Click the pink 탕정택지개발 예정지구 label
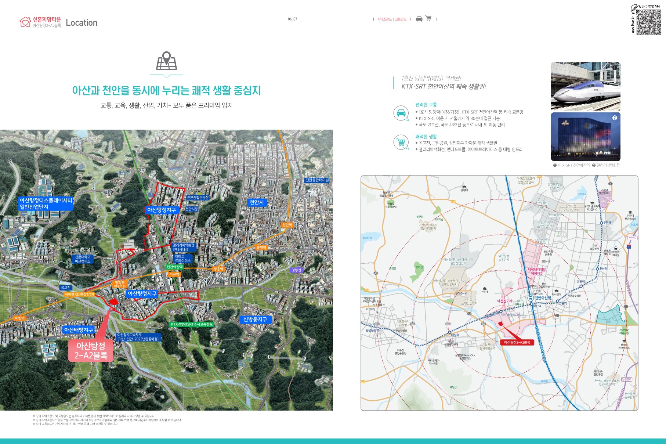 pos(537,271)
